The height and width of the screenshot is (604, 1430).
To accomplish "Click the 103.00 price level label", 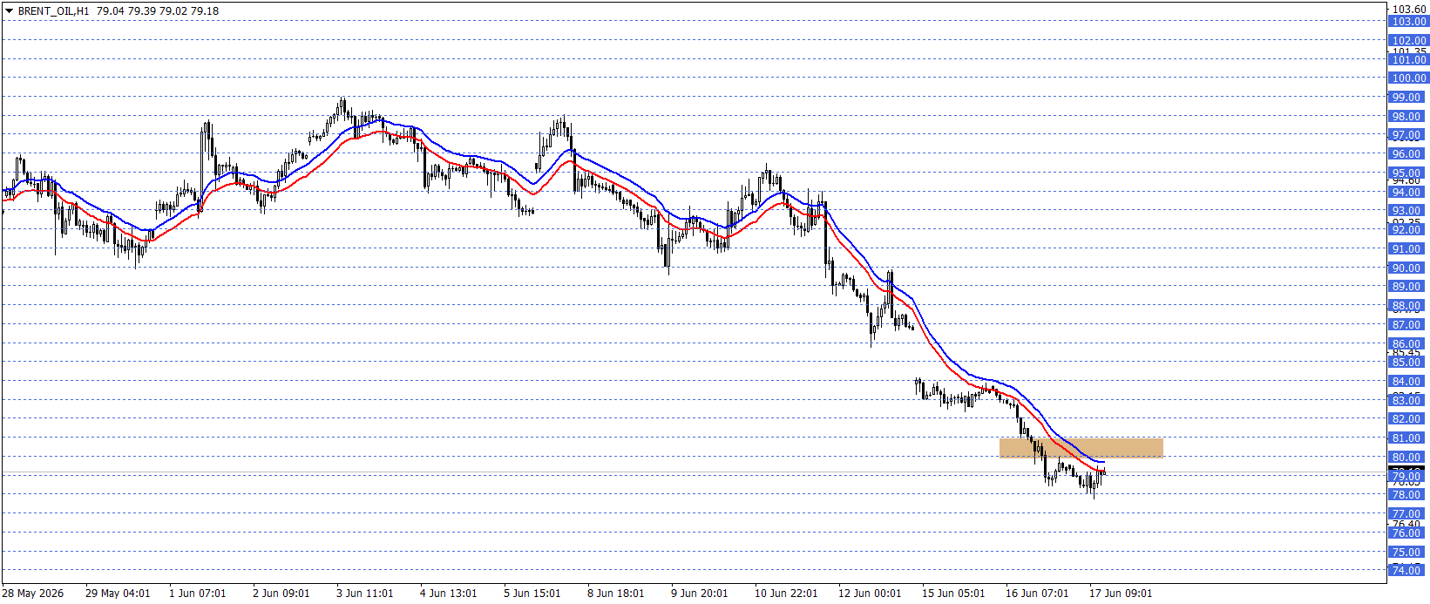I will 1408,22.
